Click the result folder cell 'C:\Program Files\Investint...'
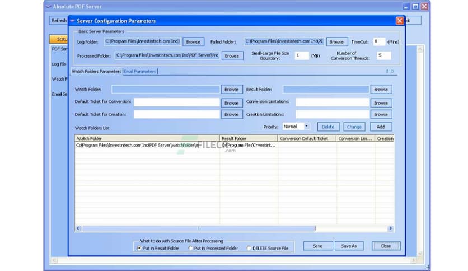The height and width of the screenshot is (271, 468). tap(249, 146)
